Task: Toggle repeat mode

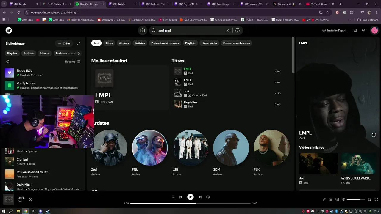Action: (x=208, y=197)
